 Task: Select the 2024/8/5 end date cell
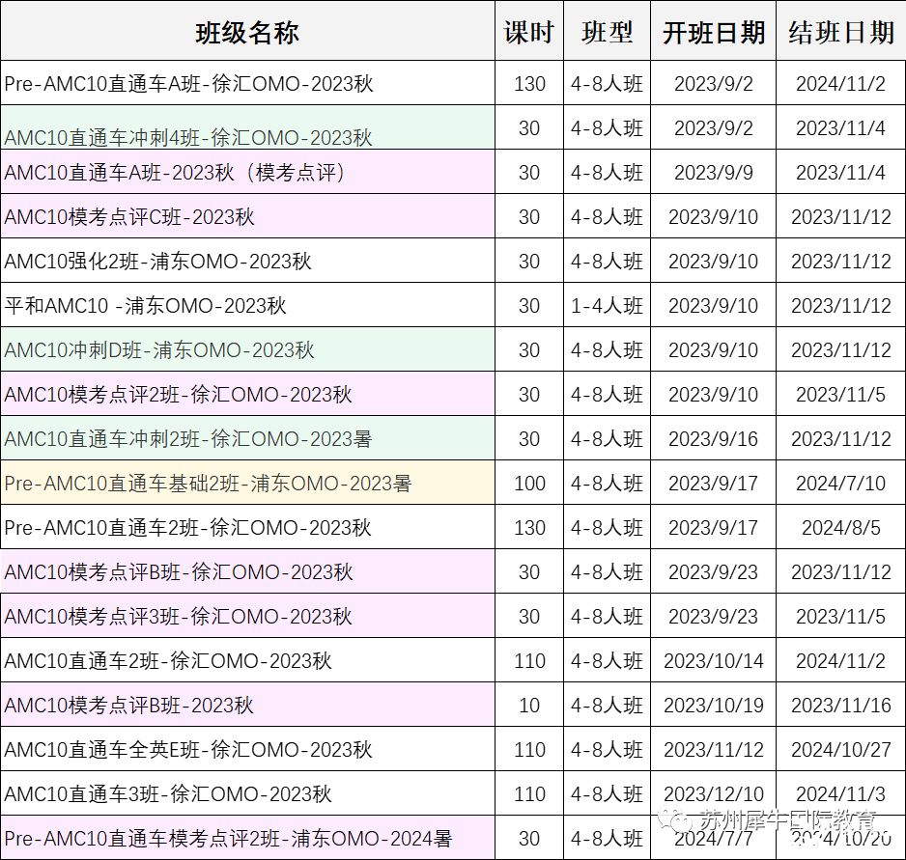tap(840, 528)
